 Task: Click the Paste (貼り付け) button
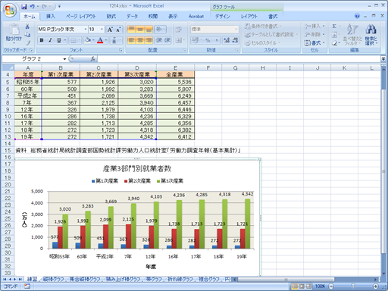pos(14,34)
